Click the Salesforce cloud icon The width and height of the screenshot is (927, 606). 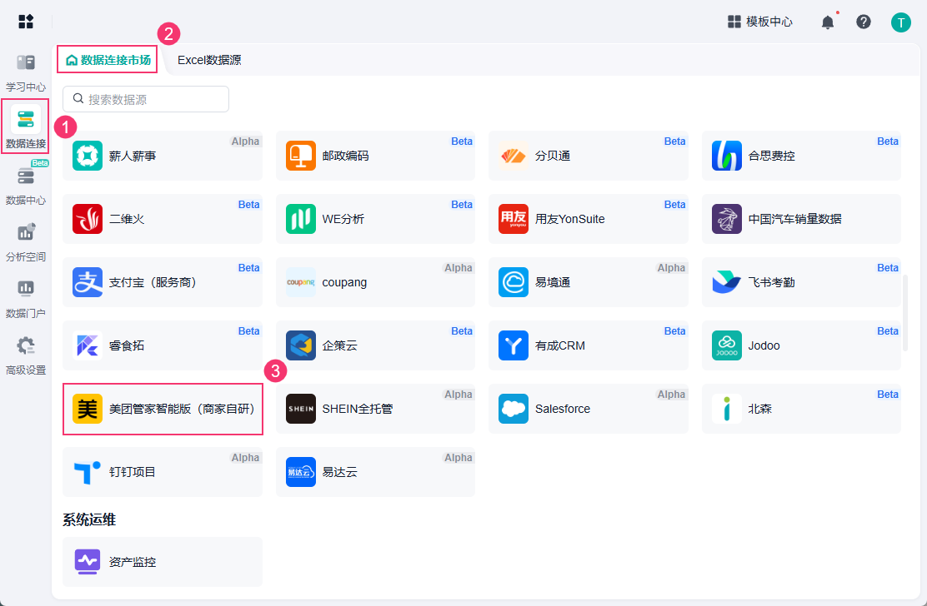tap(514, 409)
